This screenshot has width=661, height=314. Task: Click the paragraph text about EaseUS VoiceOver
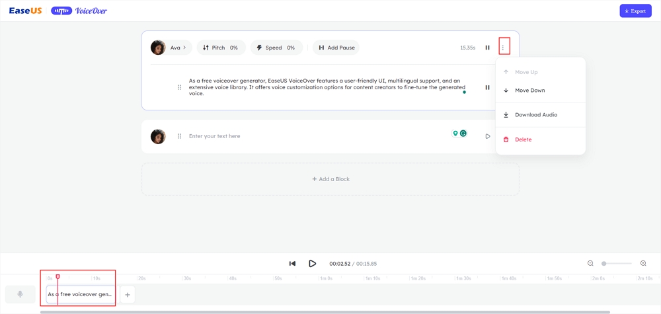click(327, 87)
